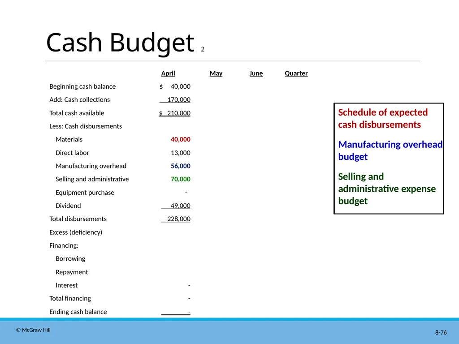Click the 'Total cash available' label

coord(77,113)
